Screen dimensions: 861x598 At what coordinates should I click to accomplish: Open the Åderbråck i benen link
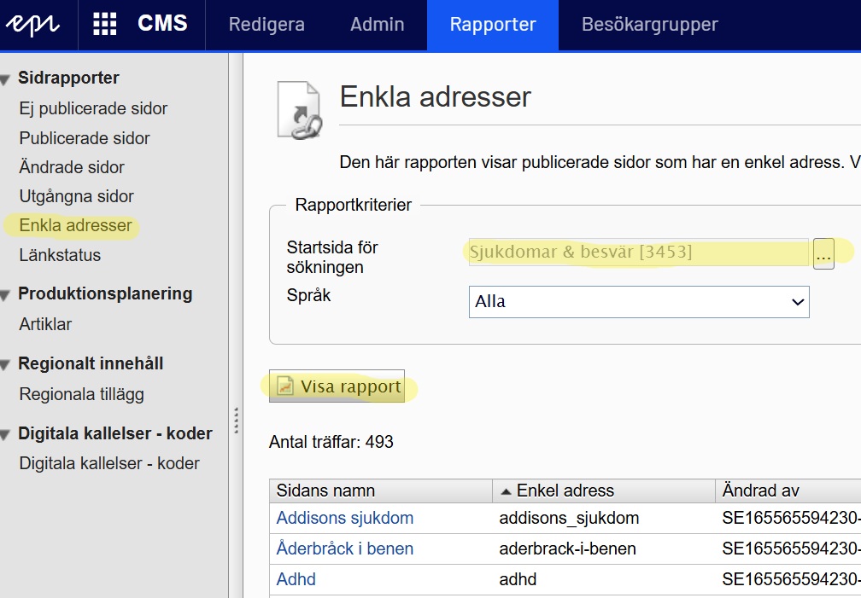(345, 549)
